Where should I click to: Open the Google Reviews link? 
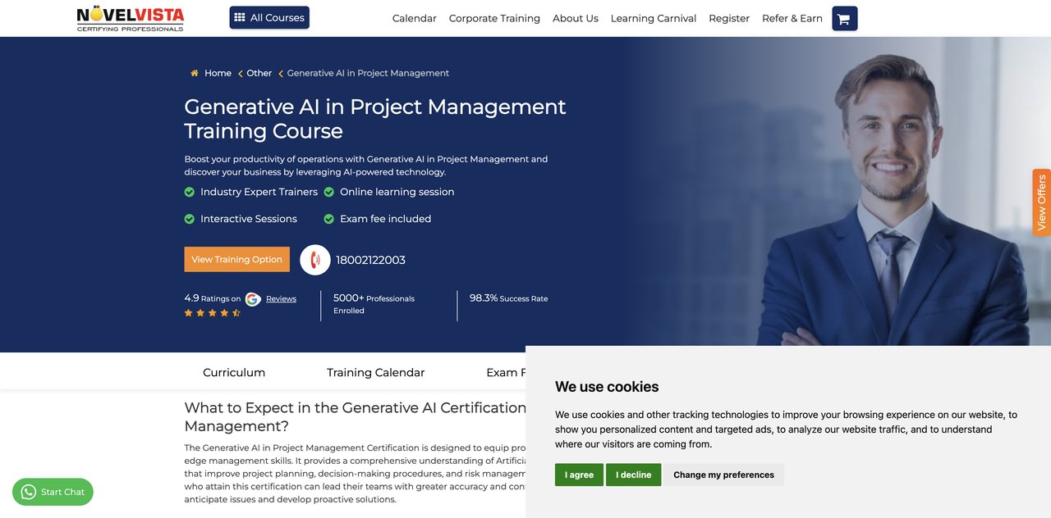(281, 299)
